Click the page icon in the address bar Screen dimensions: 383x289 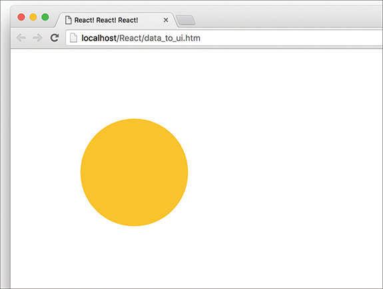73,38
